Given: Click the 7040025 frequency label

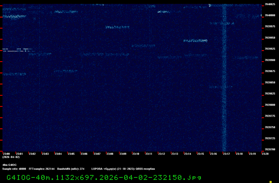Looking at the screenshot, I should (270, 4).
